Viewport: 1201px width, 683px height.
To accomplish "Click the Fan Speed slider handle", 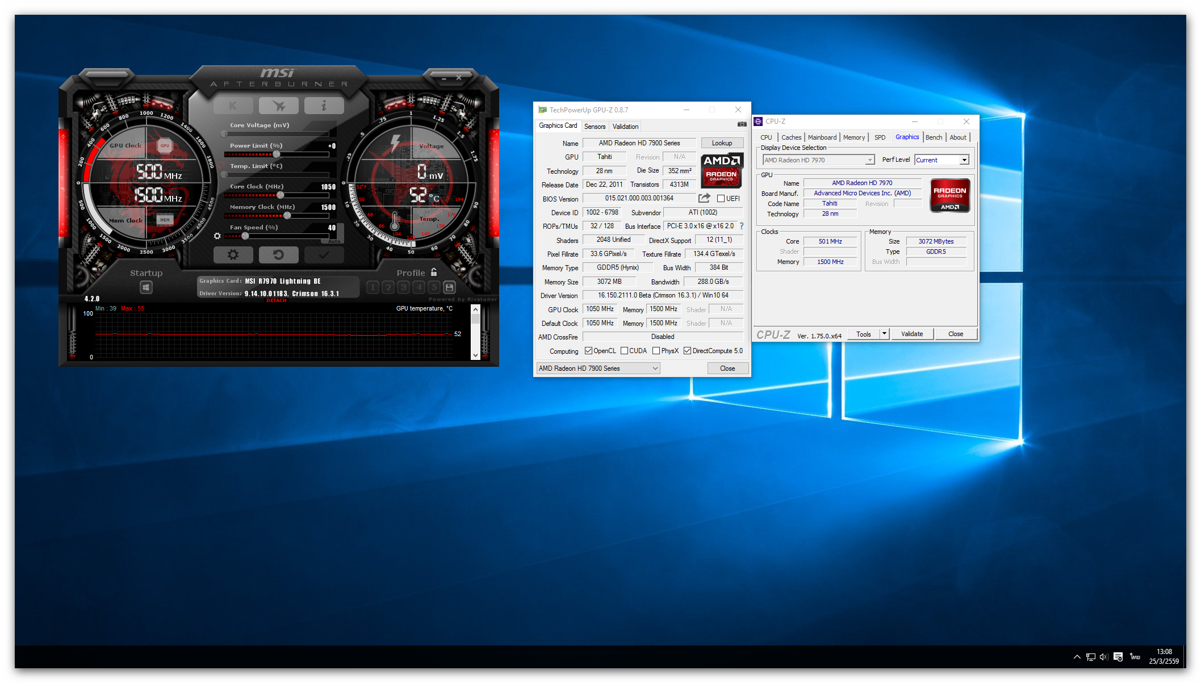I will coord(245,236).
